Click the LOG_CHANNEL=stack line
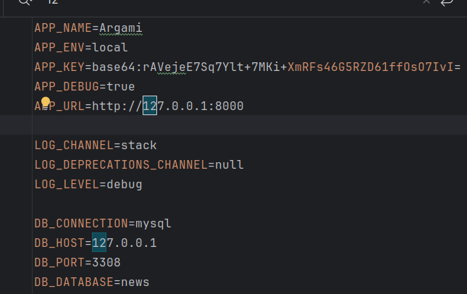This screenshot has height=294, width=467. [96, 146]
